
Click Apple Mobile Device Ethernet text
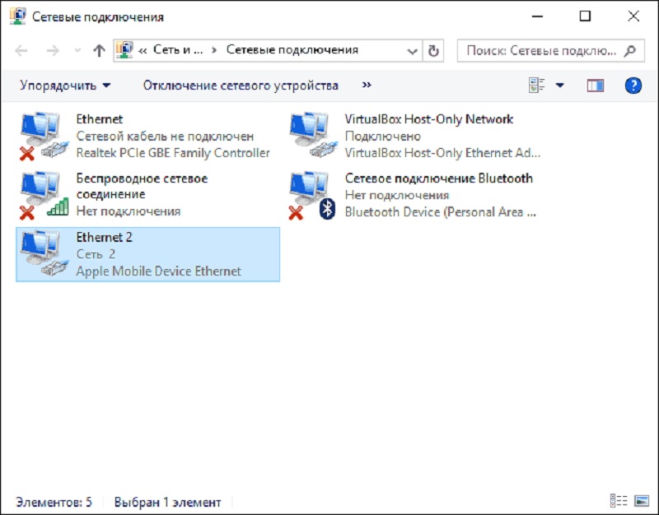(x=158, y=271)
